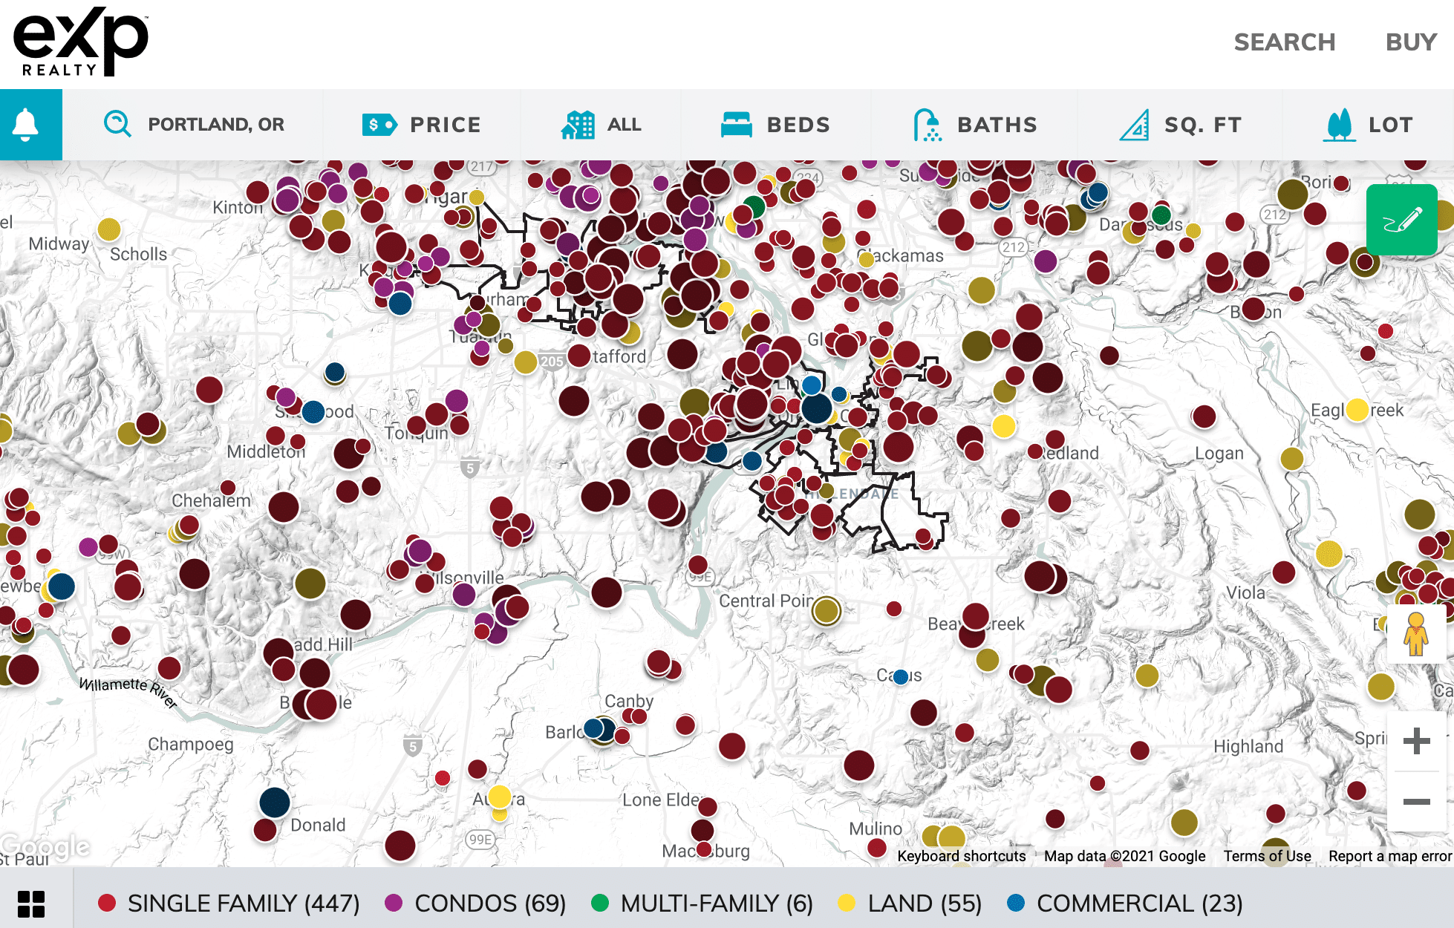Image resolution: width=1454 pixels, height=928 pixels.
Task: Click the eXp Realty logo
Action: pyautogui.click(x=81, y=42)
